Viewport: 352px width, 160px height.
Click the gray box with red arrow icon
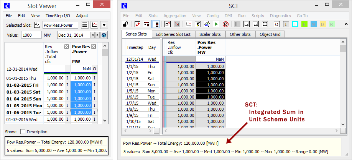177,24
